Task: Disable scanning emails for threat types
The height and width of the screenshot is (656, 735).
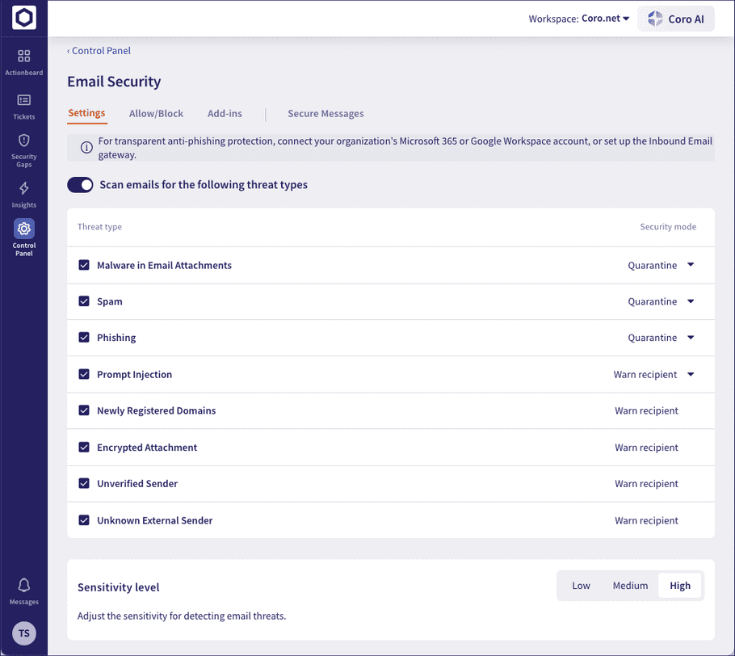Action: tap(80, 184)
